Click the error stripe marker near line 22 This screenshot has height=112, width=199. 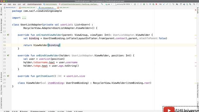pos(196,66)
